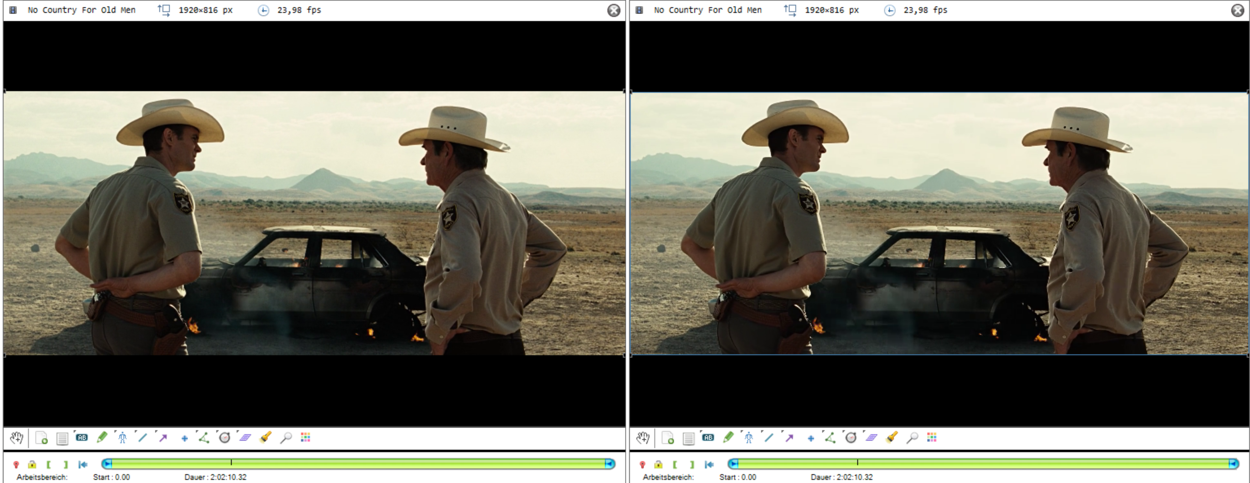The width and height of the screenshot is (1250, 483).
Task: Select the AB text label tool, left player
Action: point(81,437)
